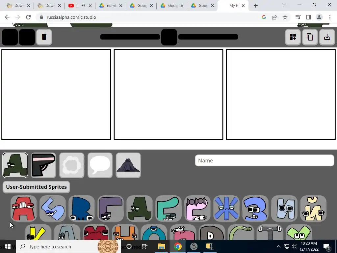The width and height of the screenshot is (337, 253).
Task: Close the YouTube browser tab
Action: (x=90, y=6)
